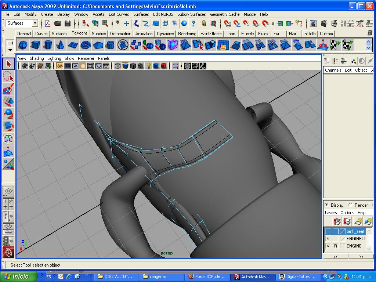Select the tank_seat layer row
The height and width of the screenshot is (282, 376).
pos(345,231)
